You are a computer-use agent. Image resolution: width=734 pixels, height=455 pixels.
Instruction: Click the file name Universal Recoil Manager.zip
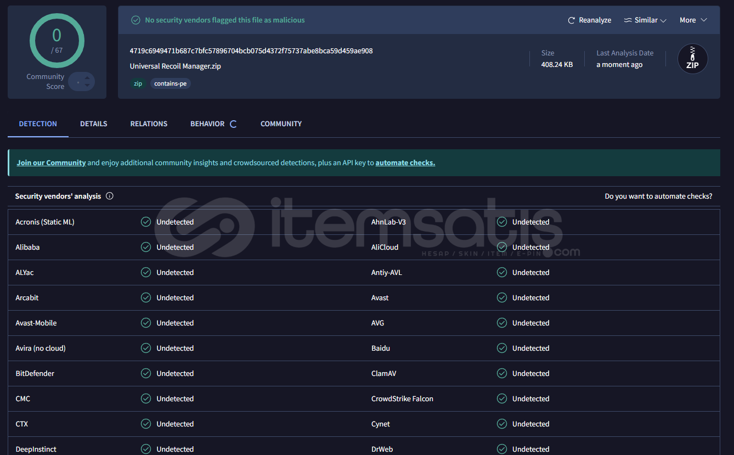(x=176, y=66)
